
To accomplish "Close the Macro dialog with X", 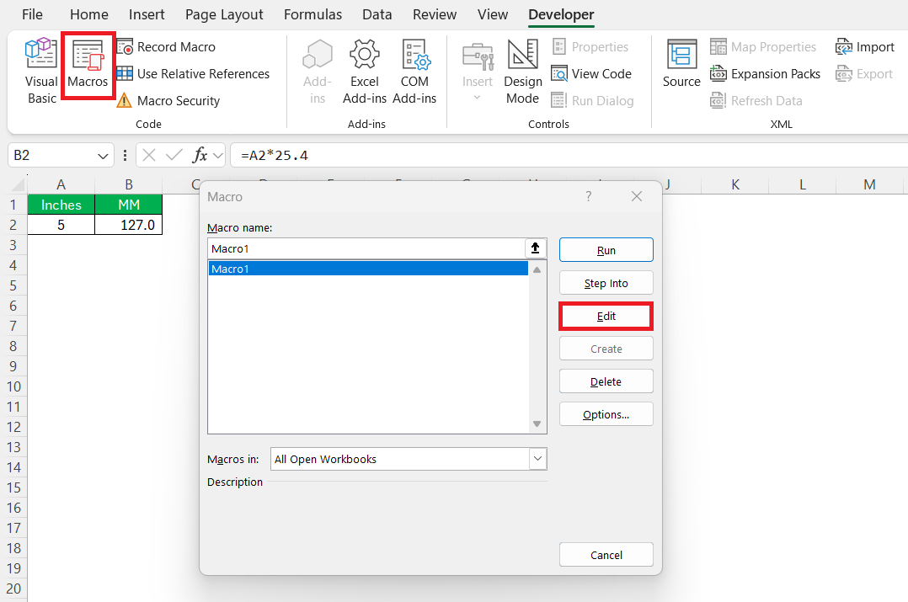I will point(637,197).
